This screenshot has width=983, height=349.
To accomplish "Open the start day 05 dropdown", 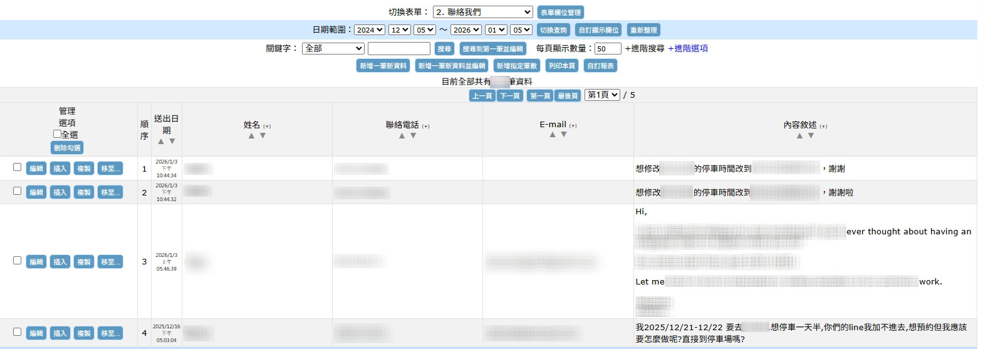I will point(425,30).
